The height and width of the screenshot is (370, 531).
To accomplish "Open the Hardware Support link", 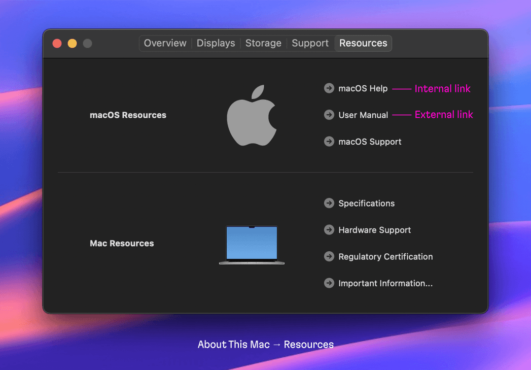I will pos(375,230).
